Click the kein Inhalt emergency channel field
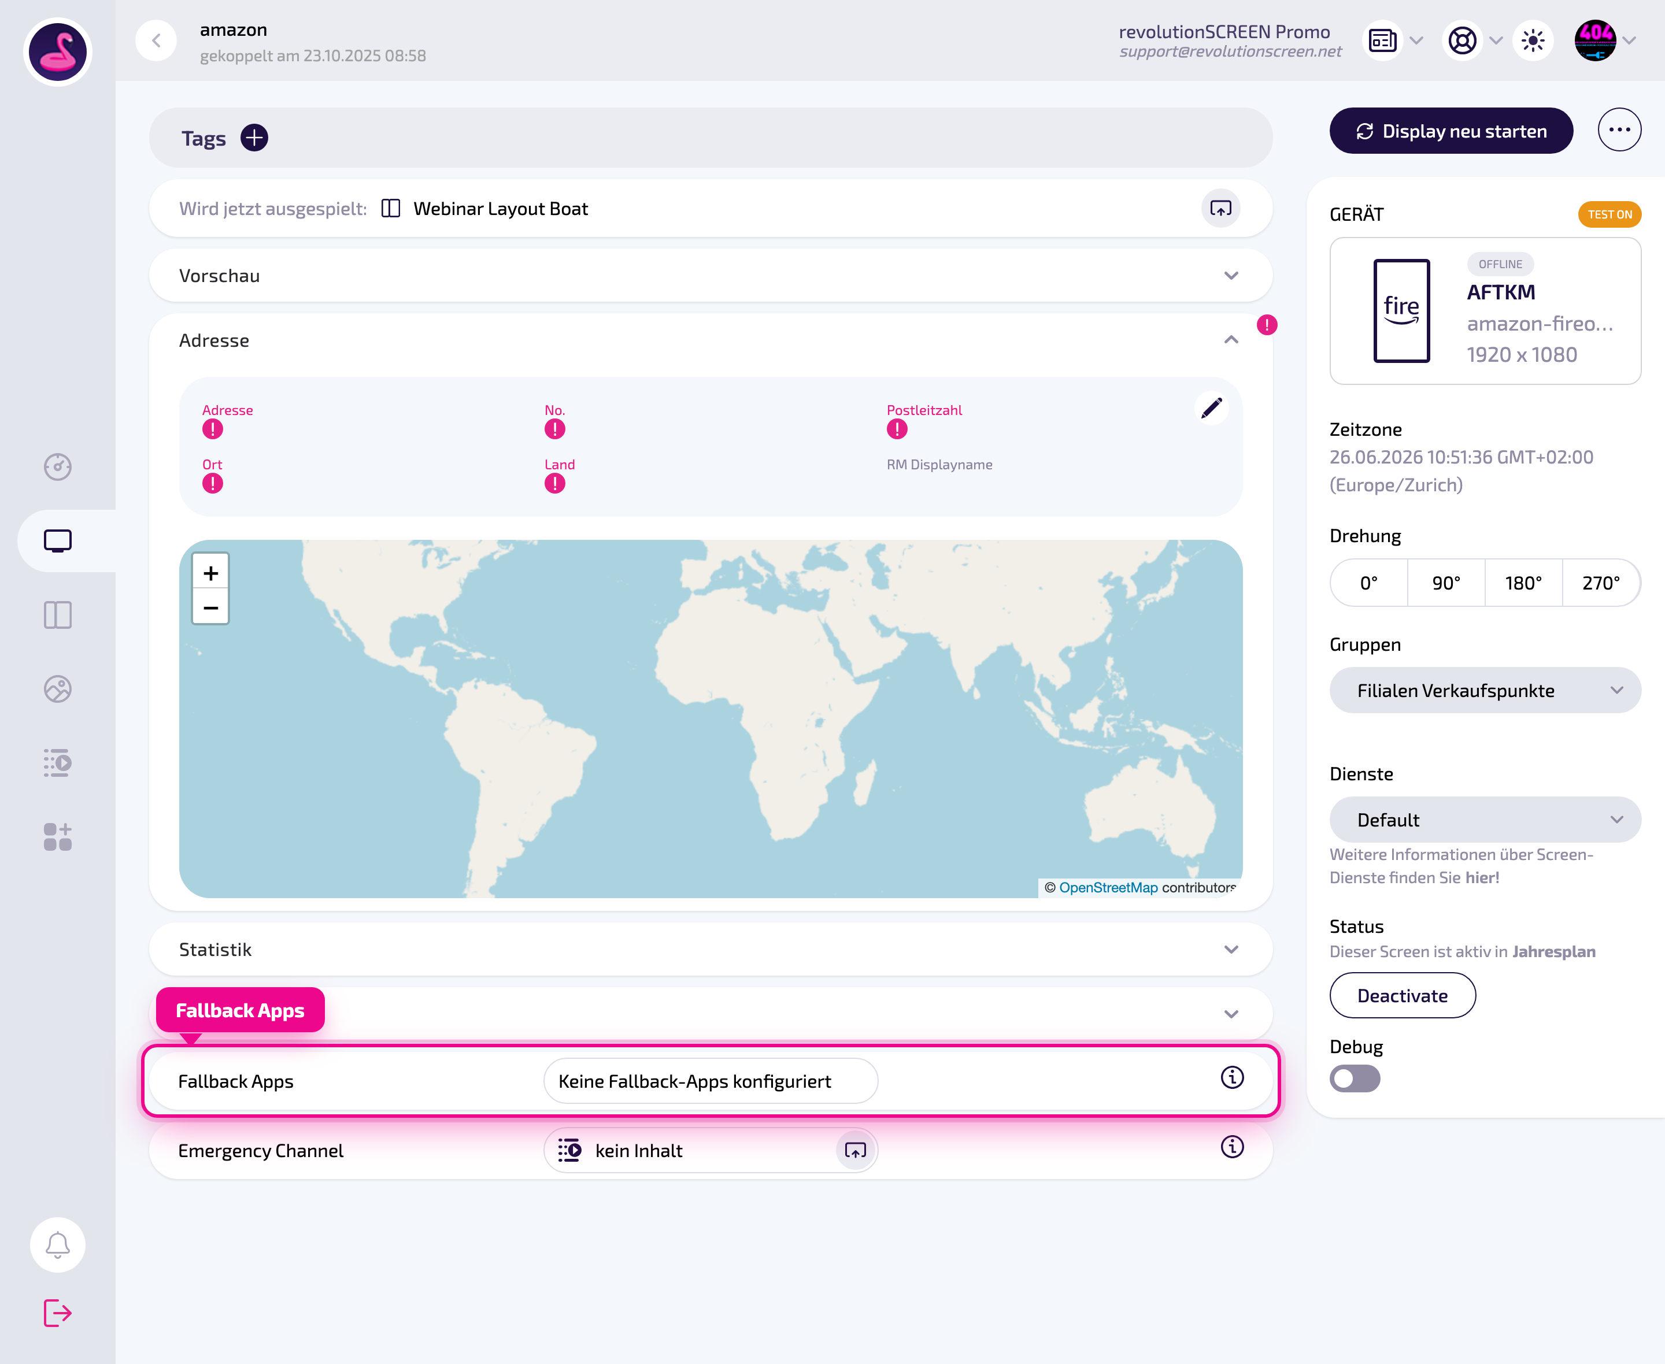 pos(711,1150)
